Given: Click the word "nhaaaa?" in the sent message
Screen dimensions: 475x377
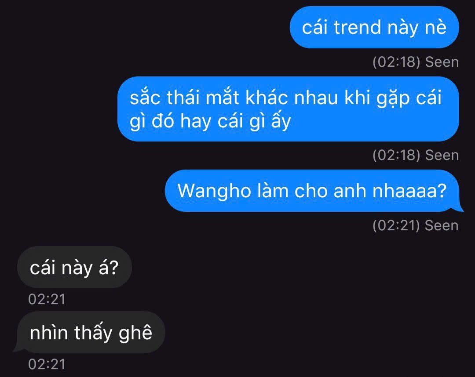Looking at the screenshot, I should (x=409, y=191).
